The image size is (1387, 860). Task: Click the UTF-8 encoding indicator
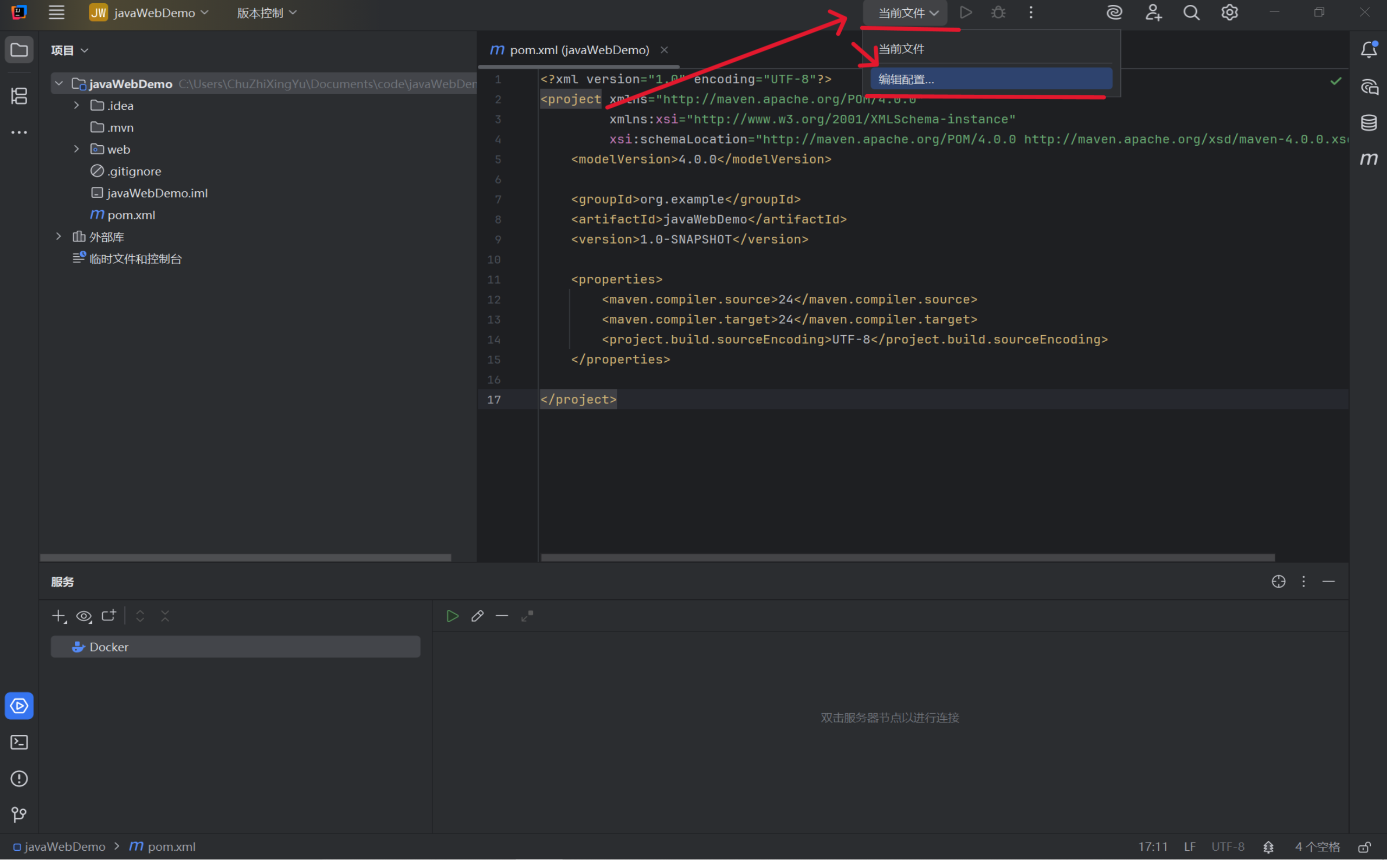click(1227, 846)
